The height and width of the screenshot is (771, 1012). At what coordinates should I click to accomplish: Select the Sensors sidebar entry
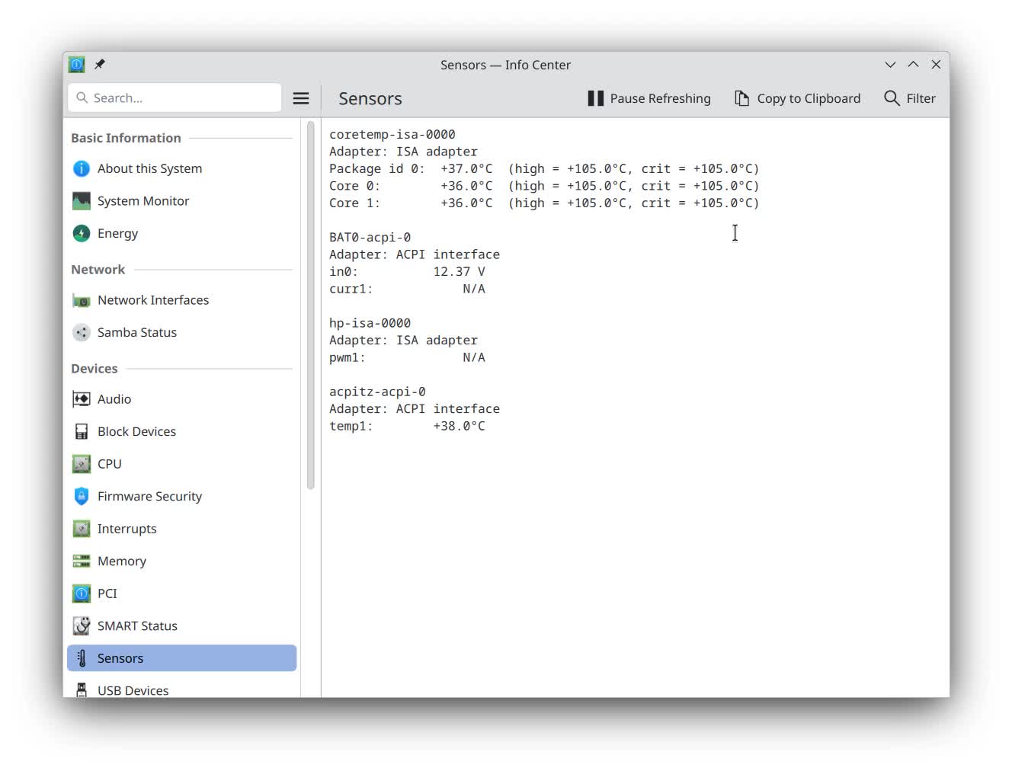point(181,658)
